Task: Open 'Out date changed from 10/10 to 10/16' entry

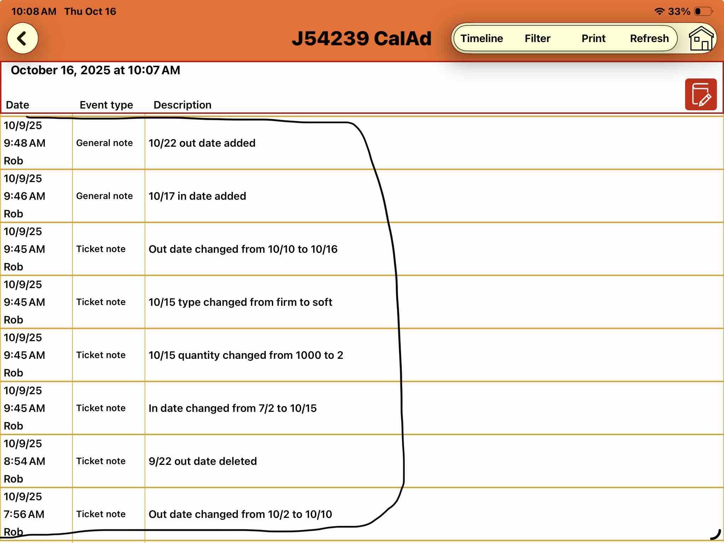Action: pyautogui.click(x=243, y=249)
